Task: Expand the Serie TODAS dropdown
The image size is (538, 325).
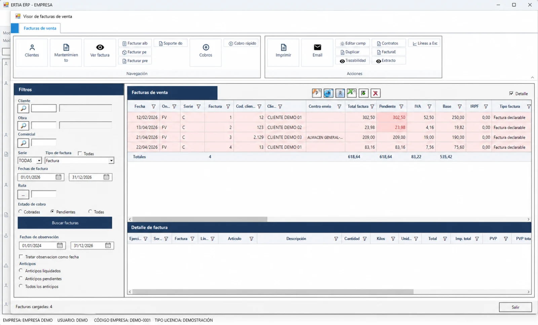Action: click(x=39, y=161)
